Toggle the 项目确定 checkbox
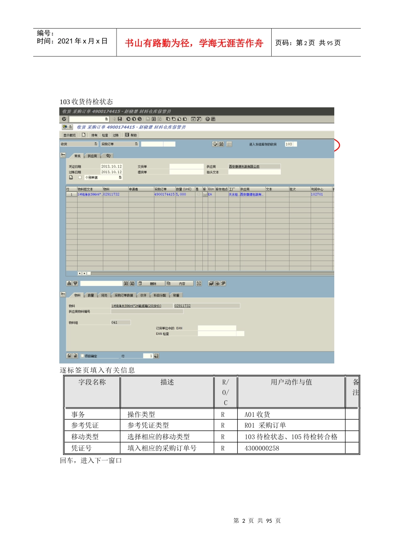This screenshot has width=394, height=557. pyautogui.click(x=83, y=356)
